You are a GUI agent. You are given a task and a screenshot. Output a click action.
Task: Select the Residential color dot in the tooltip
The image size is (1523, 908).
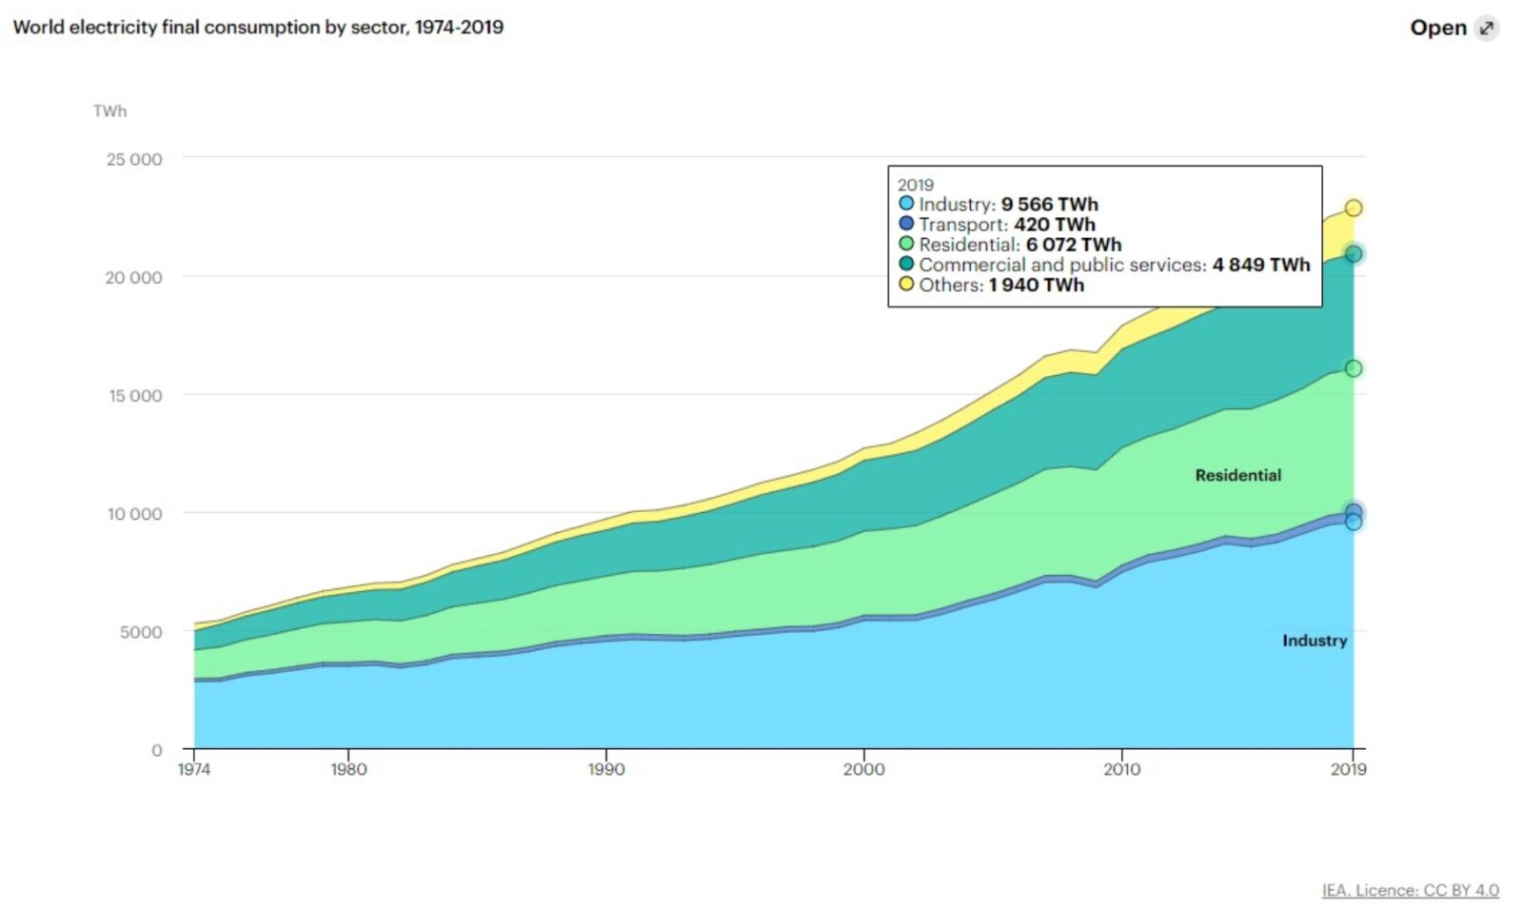[x=906, y=244]
